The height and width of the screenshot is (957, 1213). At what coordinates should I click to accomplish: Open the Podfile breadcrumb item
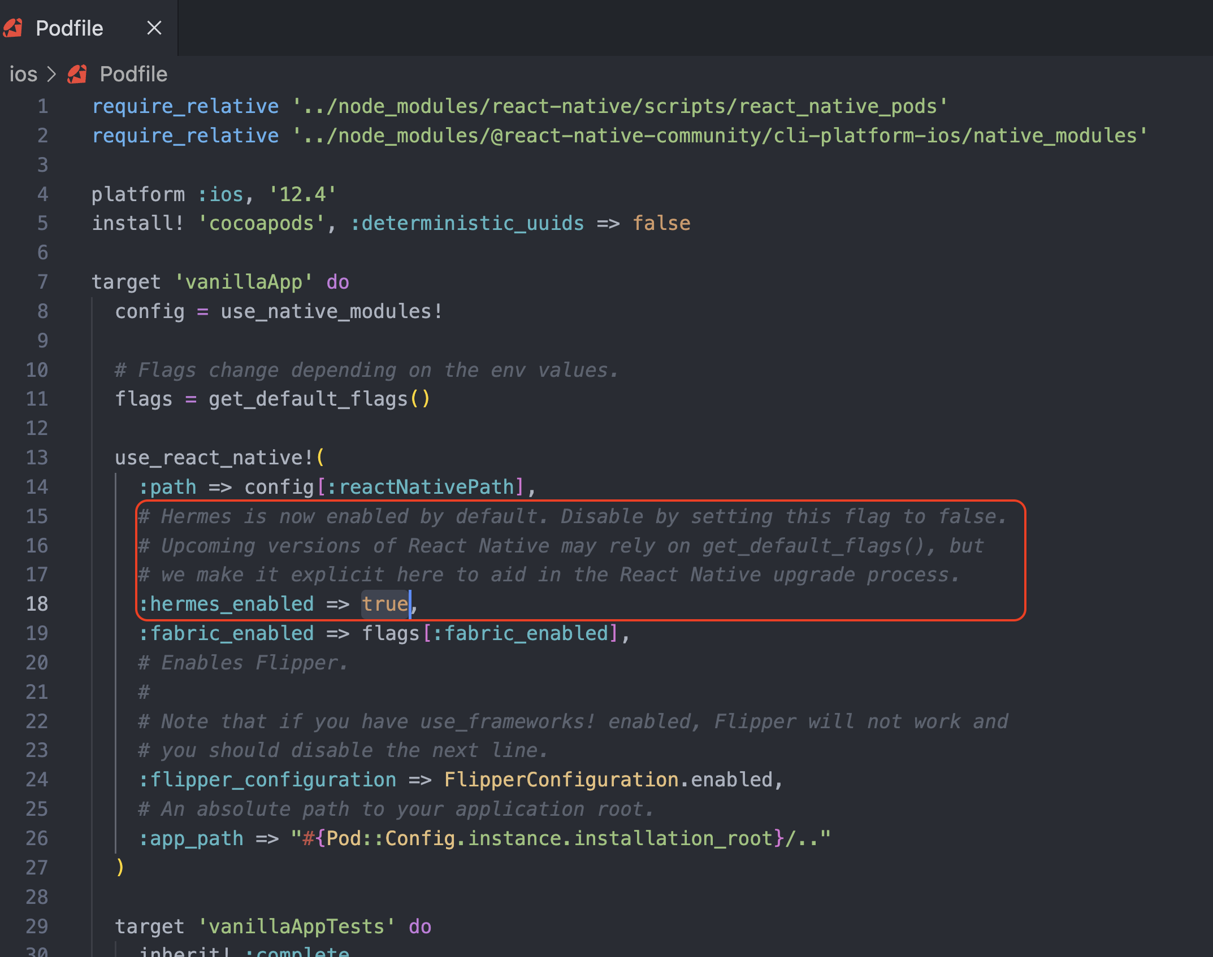(x=133, y=74)
